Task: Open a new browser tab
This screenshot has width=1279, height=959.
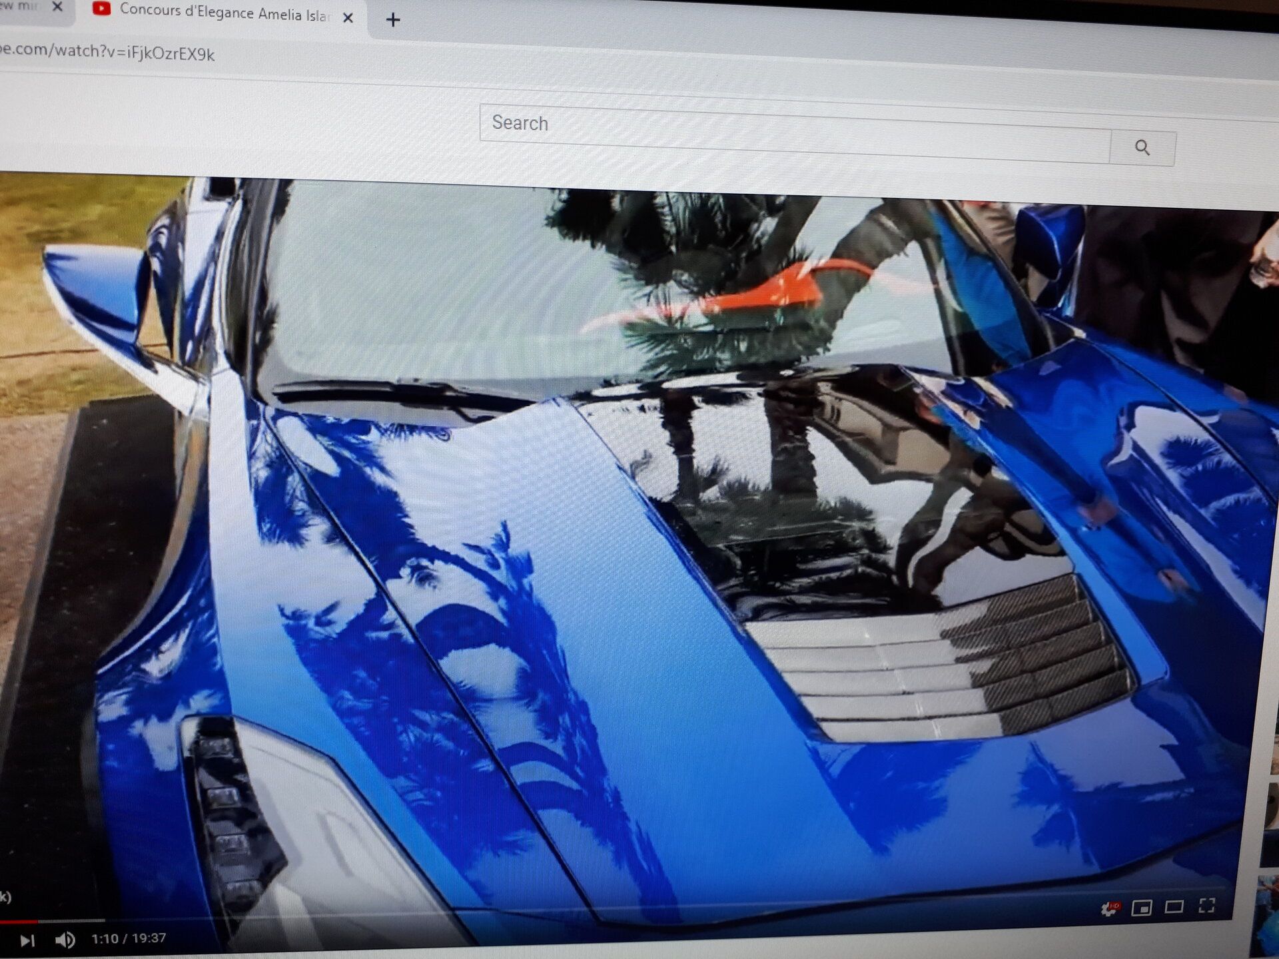Action: tap(393, 20)
